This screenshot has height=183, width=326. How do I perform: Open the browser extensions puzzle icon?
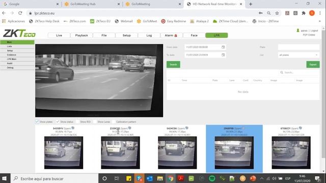pyautogui.click(x=304, y=13)
